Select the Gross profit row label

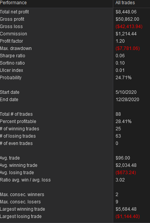pos(12,19)
